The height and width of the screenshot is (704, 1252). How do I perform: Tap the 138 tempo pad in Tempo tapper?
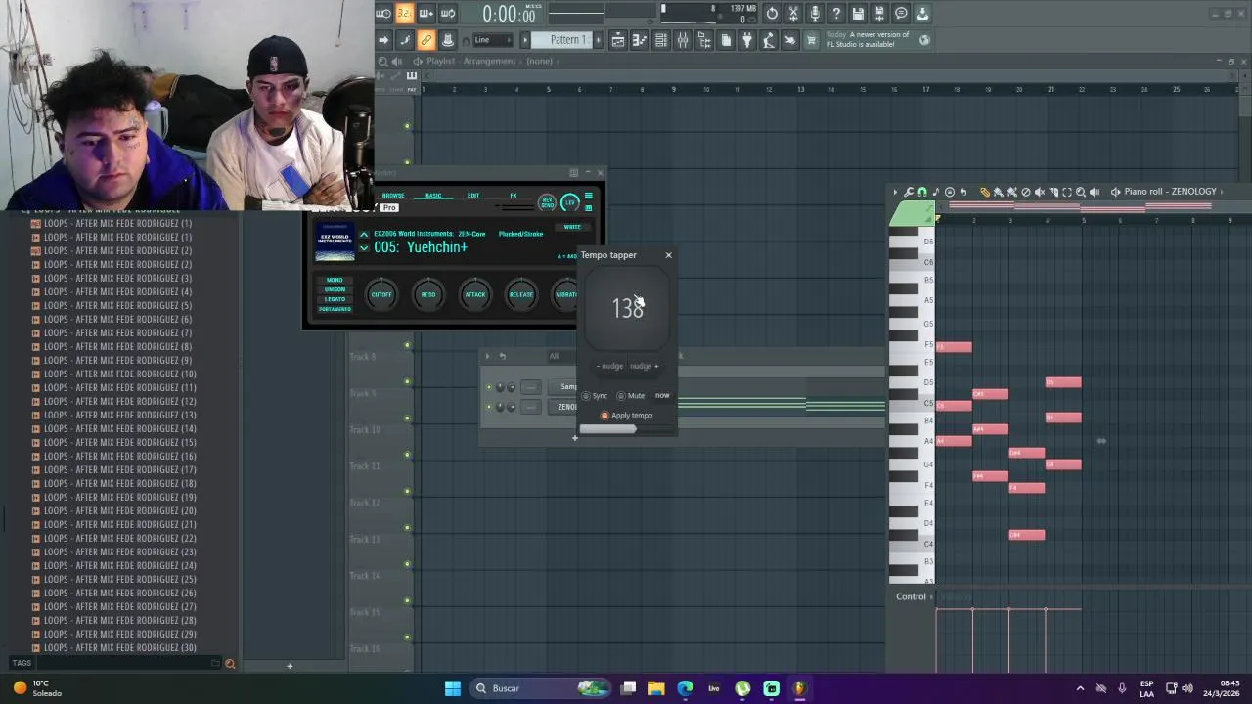coord(627,308)
